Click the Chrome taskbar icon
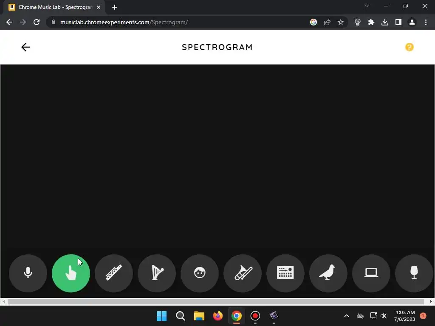435x326 pixels. [237, 316]
